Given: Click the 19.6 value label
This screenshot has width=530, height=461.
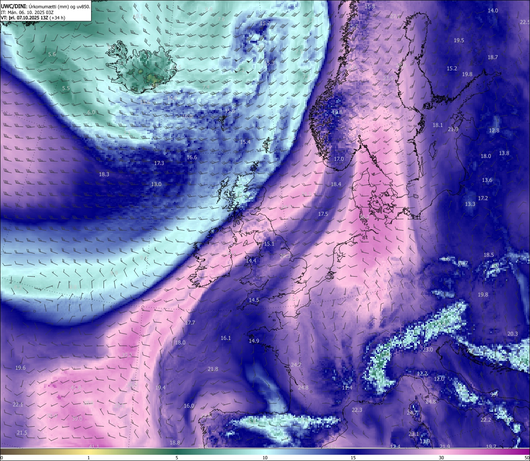Looking at the screenshot, I should pyautogui.click(x=20, y=368).
